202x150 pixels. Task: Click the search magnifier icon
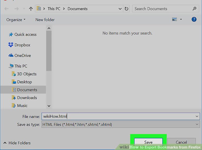point(195,9)
